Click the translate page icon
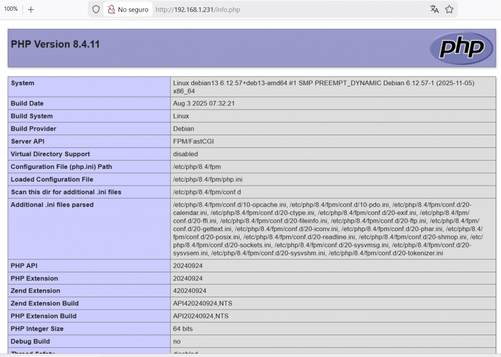 (434, 9)
